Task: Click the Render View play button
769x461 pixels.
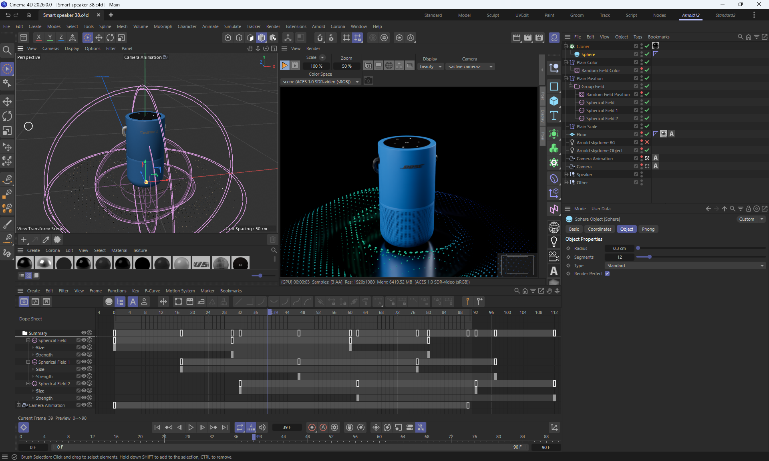Action: (x=284, y=65)
